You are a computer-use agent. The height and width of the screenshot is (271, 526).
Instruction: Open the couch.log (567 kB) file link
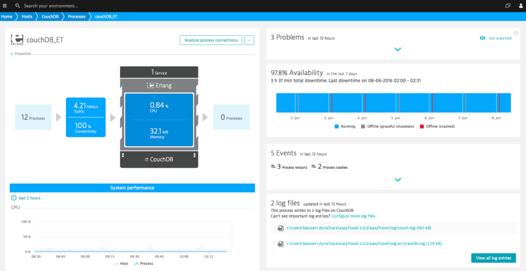point(359,228)
